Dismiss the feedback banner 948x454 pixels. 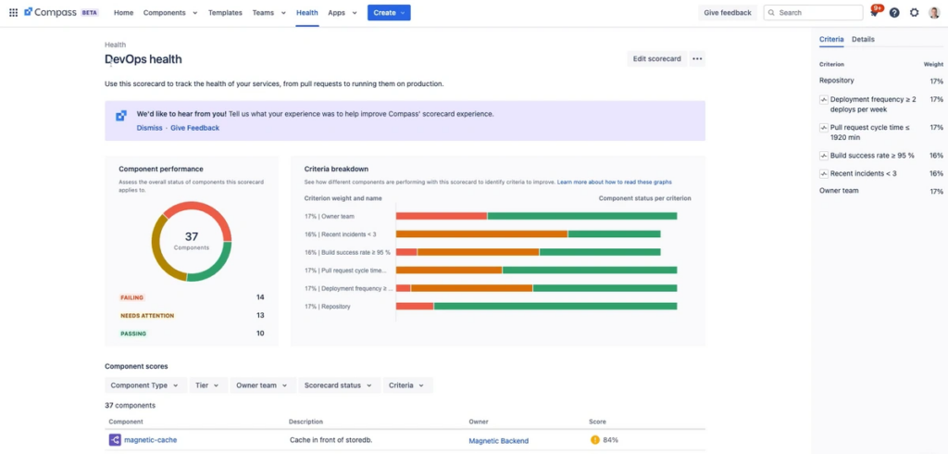pos(149,128)
